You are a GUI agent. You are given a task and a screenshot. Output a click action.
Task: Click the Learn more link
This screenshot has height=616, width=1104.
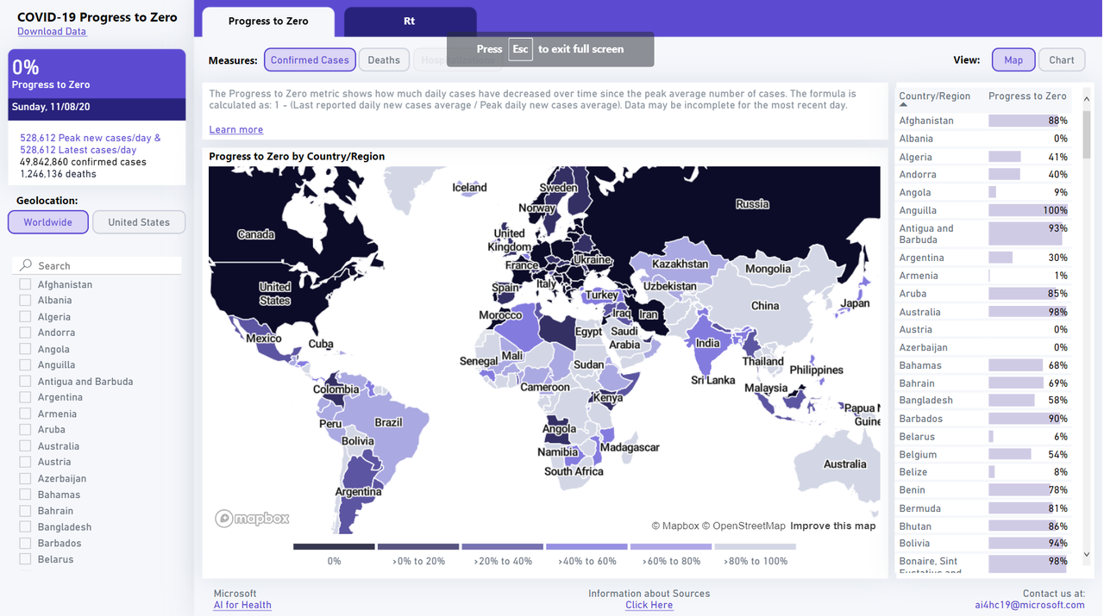pos(235,130)
